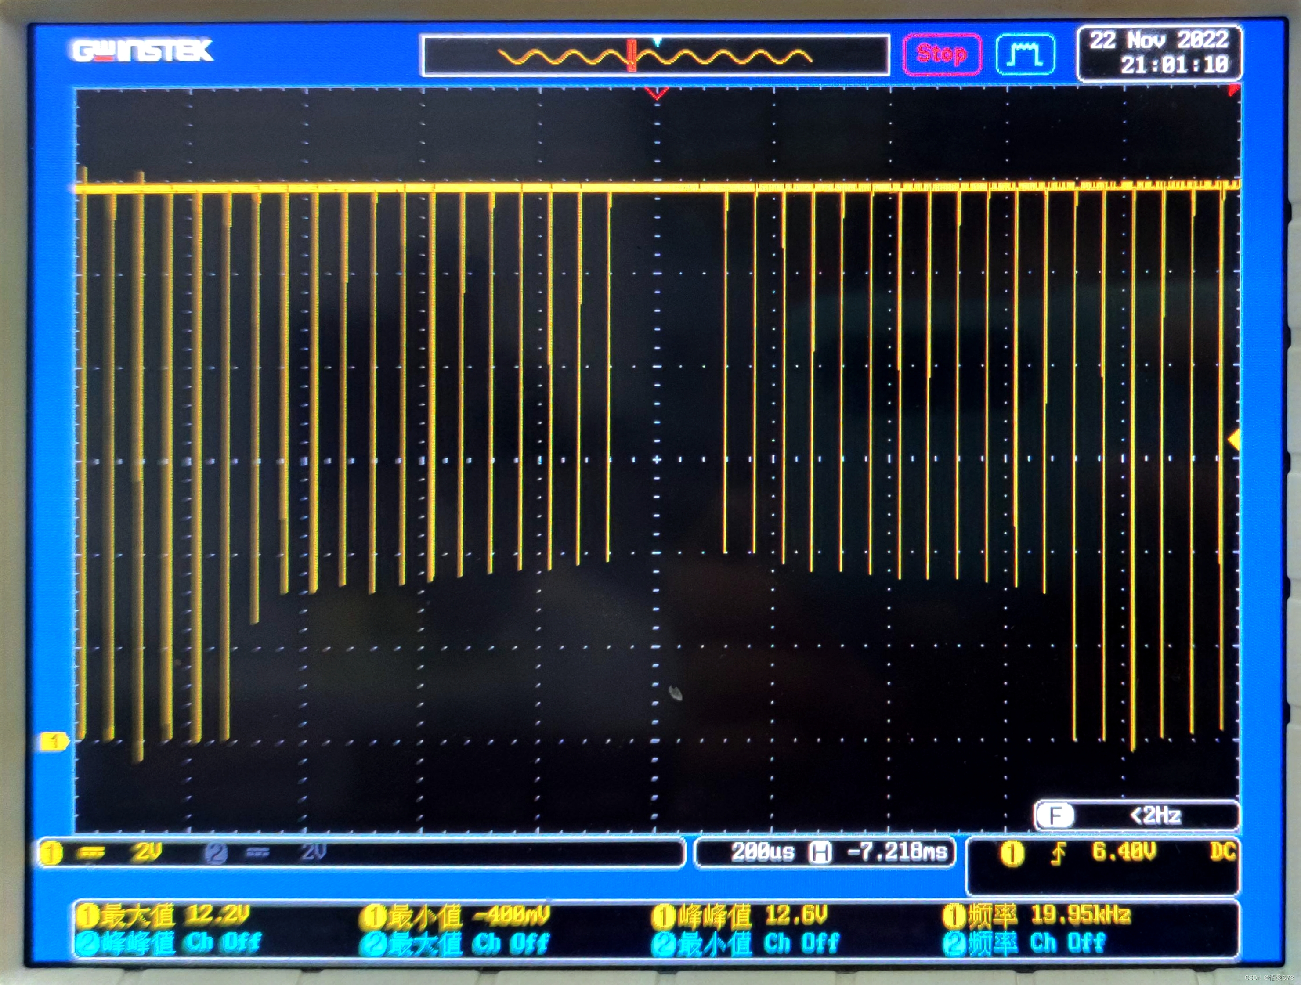Click the yellow trigger level arrow at right edge
The width and height of the screenshot is (1301, 985).
pyautogui.click(x=1234, y=440)
